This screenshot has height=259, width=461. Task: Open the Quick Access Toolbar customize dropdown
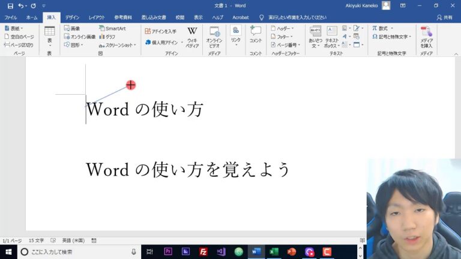tap(44, 5)
